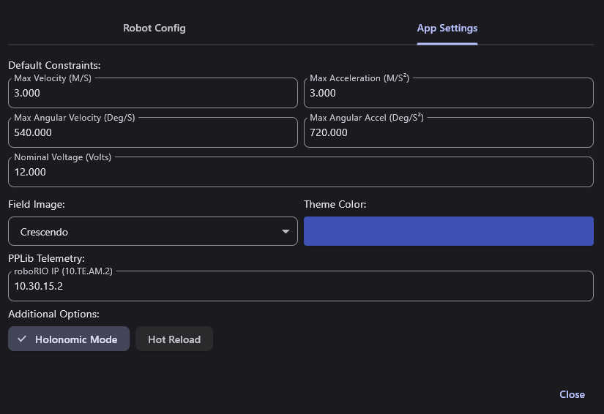Edit the roboRIO IP address field
The image size is (604, 414).
click(x=301, y=286)
